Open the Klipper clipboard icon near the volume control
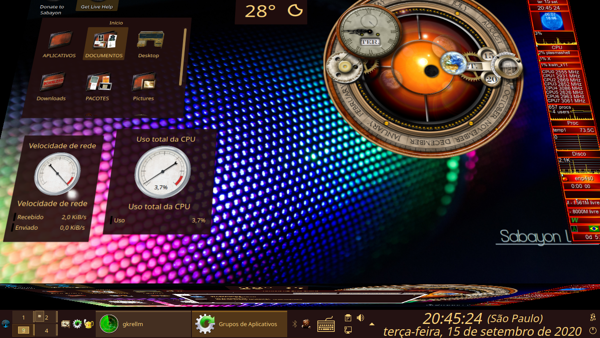 click(x=348, y=317)
